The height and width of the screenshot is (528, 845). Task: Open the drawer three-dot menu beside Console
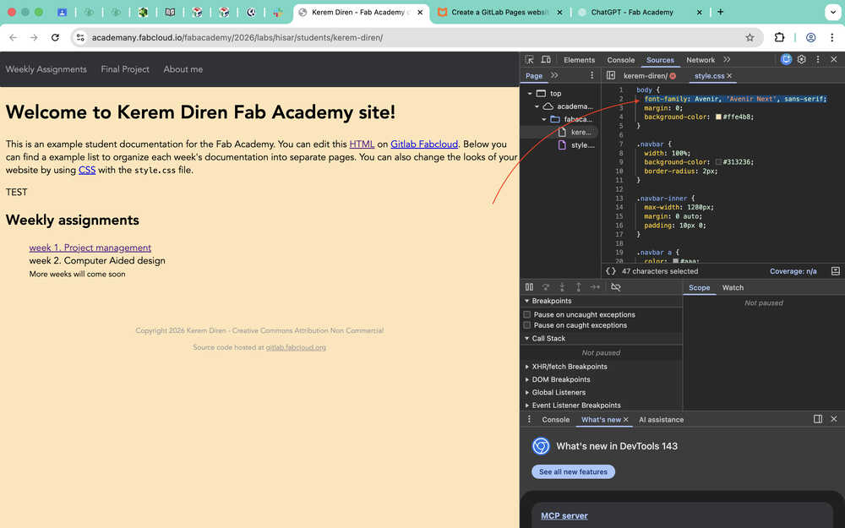[529, 419]
